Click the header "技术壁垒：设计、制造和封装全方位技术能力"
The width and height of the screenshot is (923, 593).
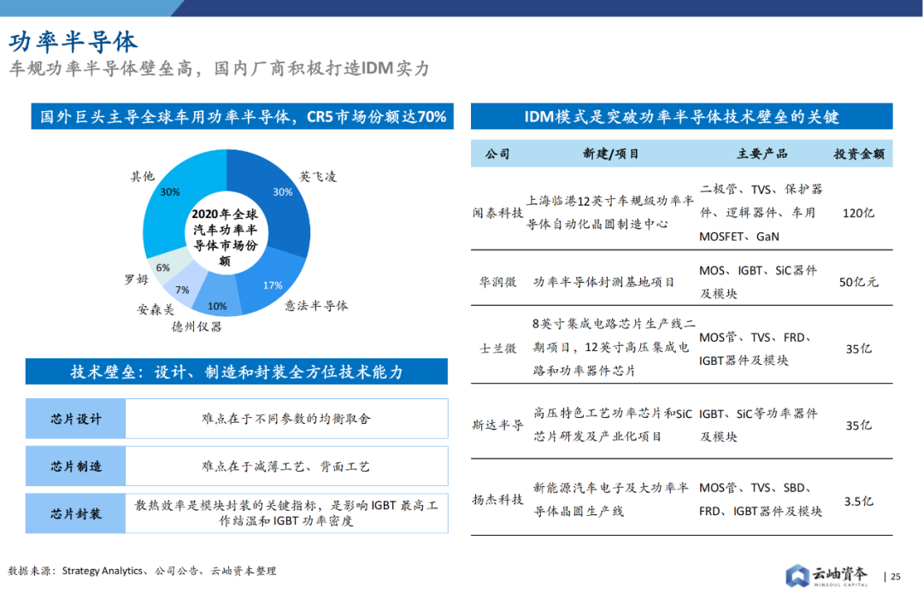[x=237, y=372]
